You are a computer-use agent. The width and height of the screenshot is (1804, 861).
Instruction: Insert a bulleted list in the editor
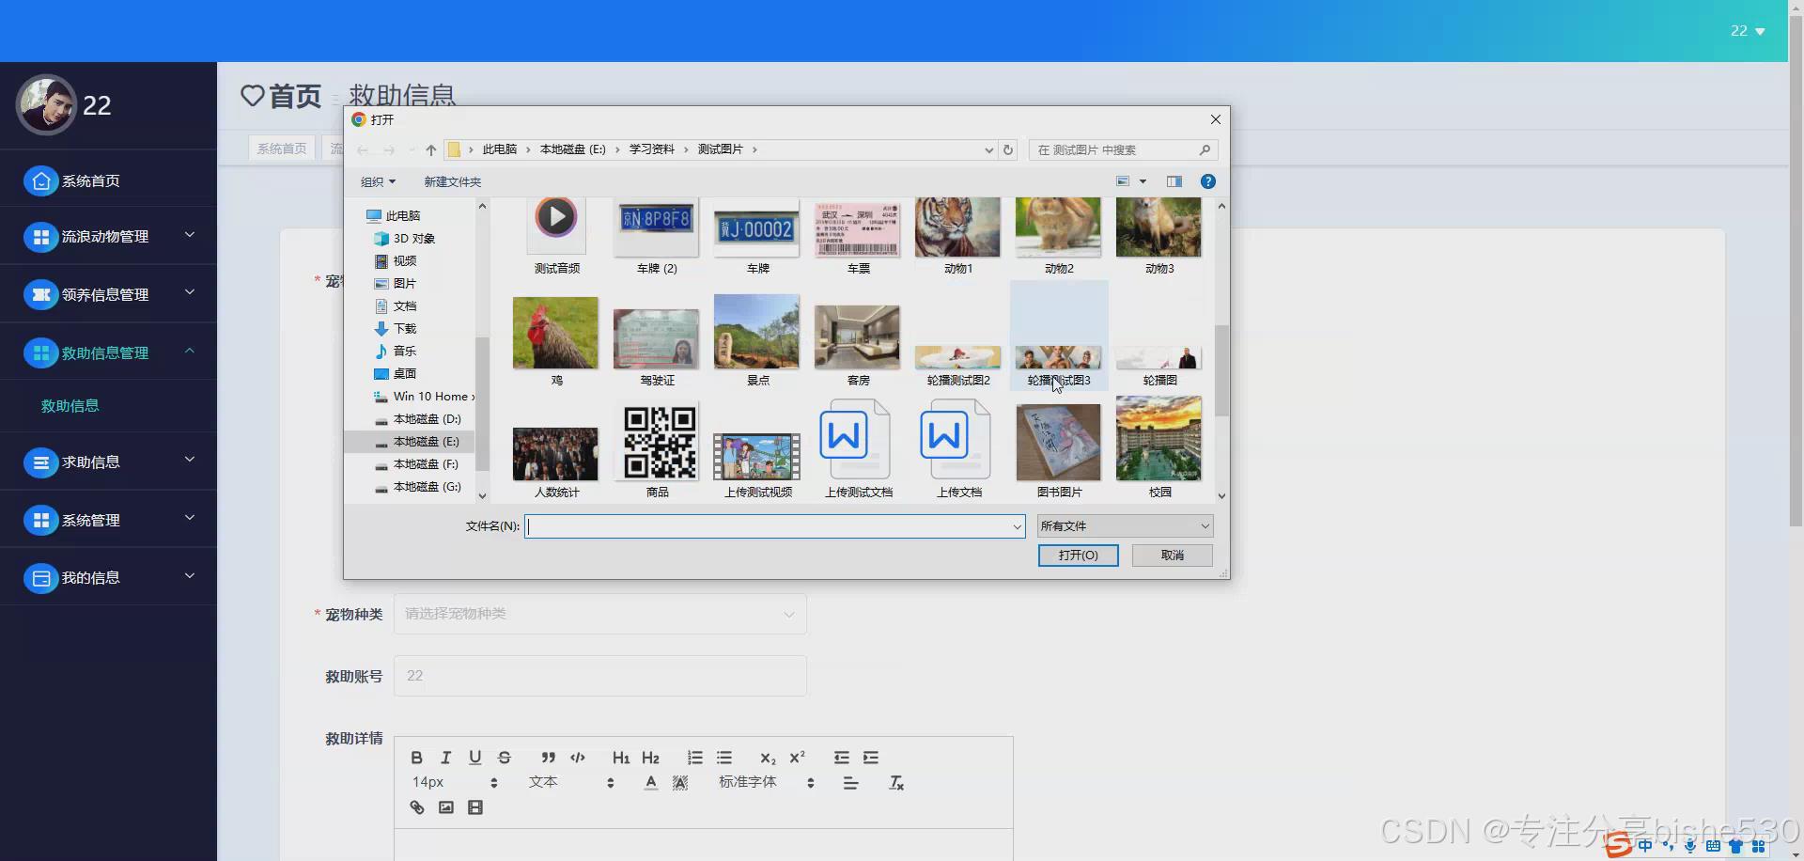(724, 758)
